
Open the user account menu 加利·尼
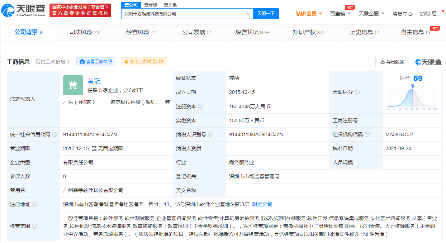pos(432,14)
